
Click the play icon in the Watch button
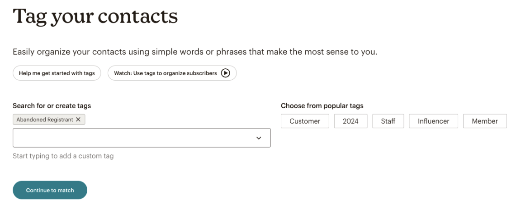coord(225,73)
